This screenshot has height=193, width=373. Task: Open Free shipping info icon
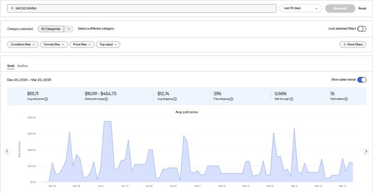[x=232, y=99]
